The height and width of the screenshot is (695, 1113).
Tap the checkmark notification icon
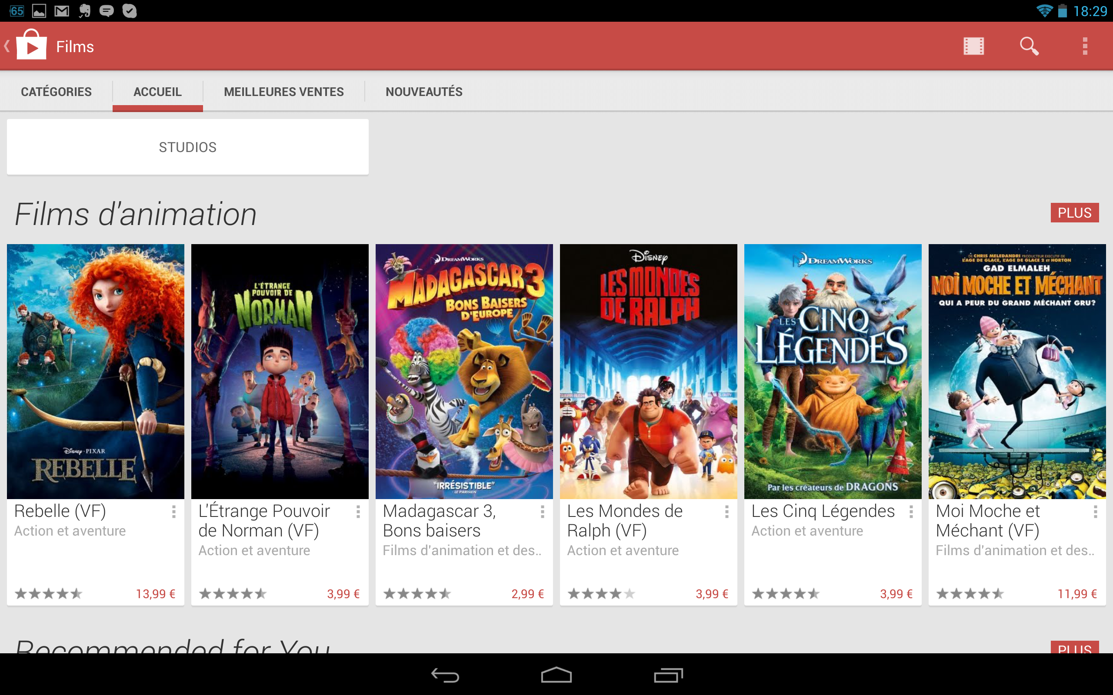130,10
